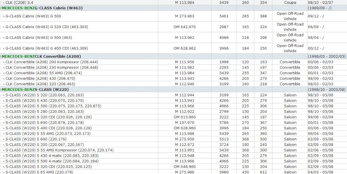Click engine code M 137.970
The height and width of the screenshot is (174, 347).
(185, 122)
